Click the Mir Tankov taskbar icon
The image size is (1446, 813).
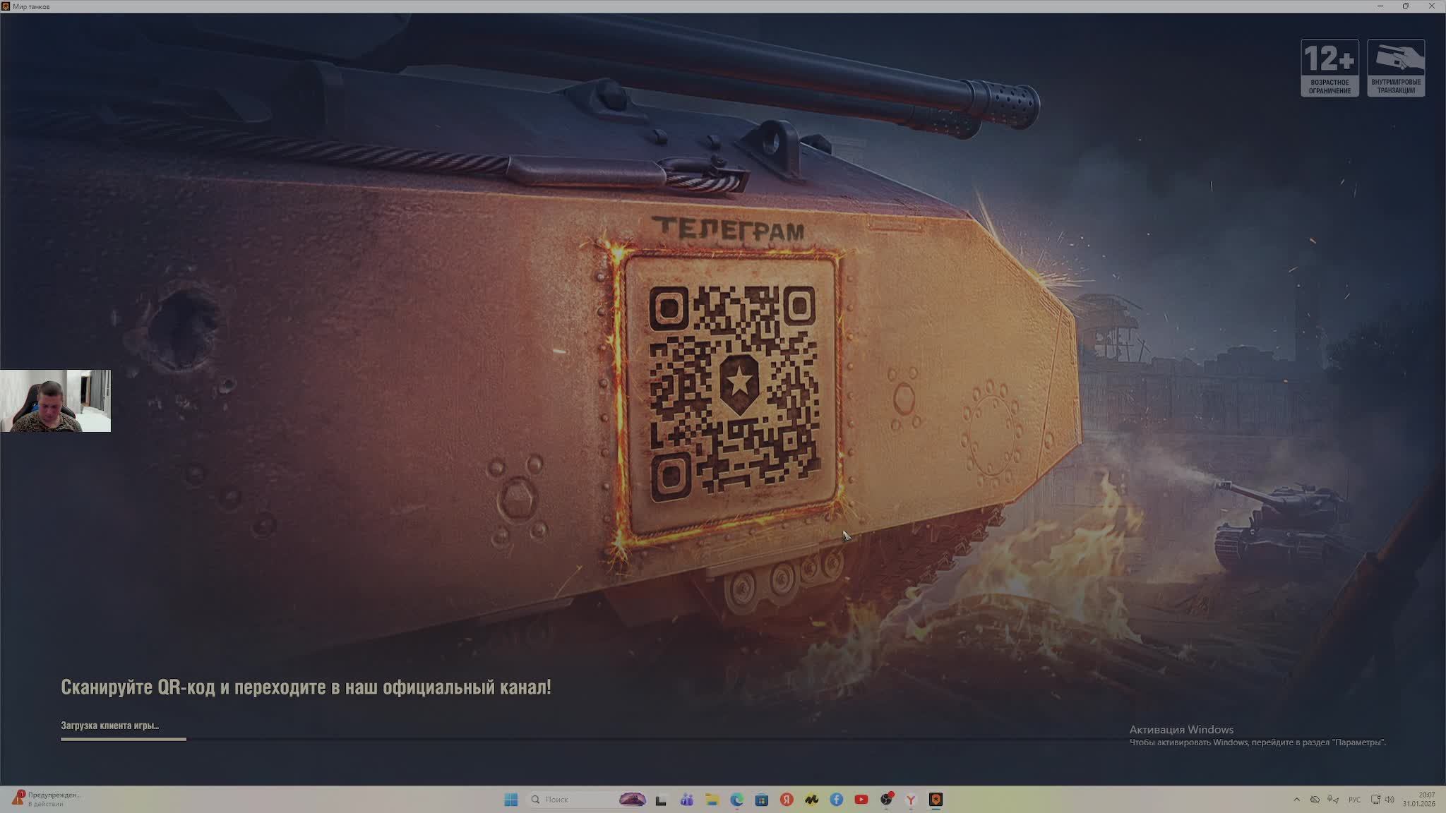[936, 800]
